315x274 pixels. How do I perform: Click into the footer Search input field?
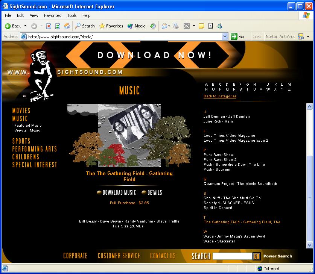tap(233, 256)
